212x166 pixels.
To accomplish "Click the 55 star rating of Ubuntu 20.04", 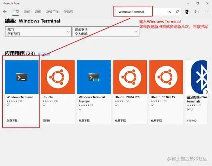I will [x=122, y=101].
